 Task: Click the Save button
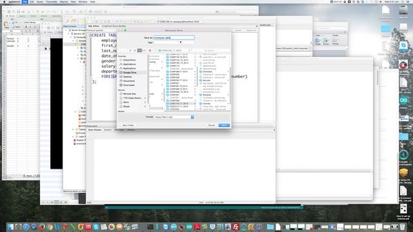pyautogui.click(x=224, y=125)
